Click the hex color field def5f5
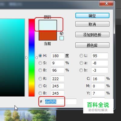The image size is (121, 121). pyautogui.click(x=60, y=102)
